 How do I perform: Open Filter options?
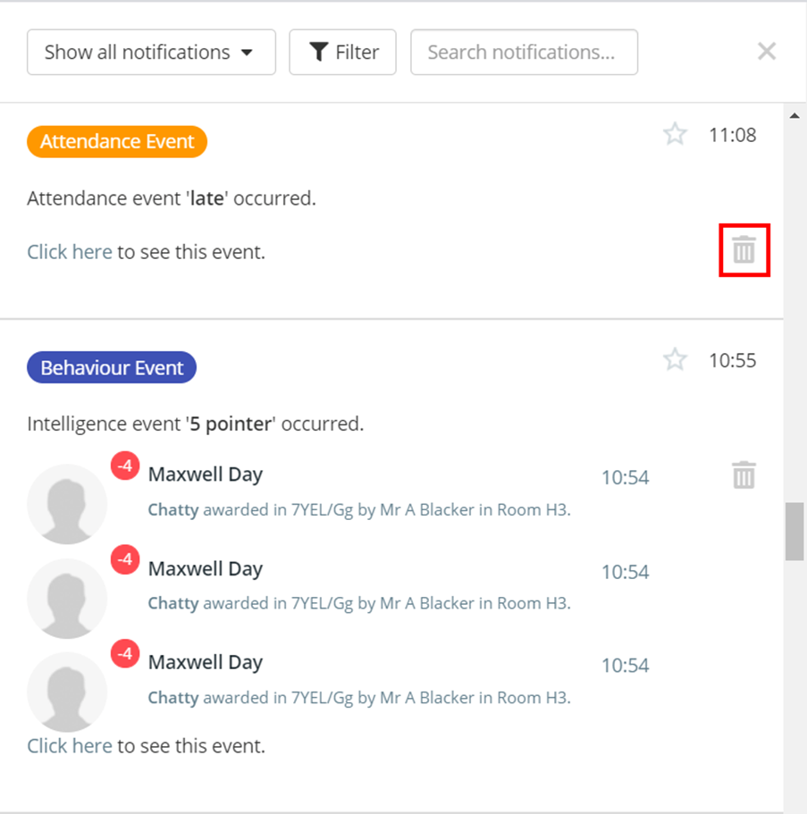click(342, 52)
